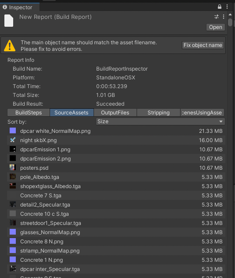Viewport: 235px width, 278px height.
Task: Open the Build Report component context menu
Action: [x=224, y=17]
